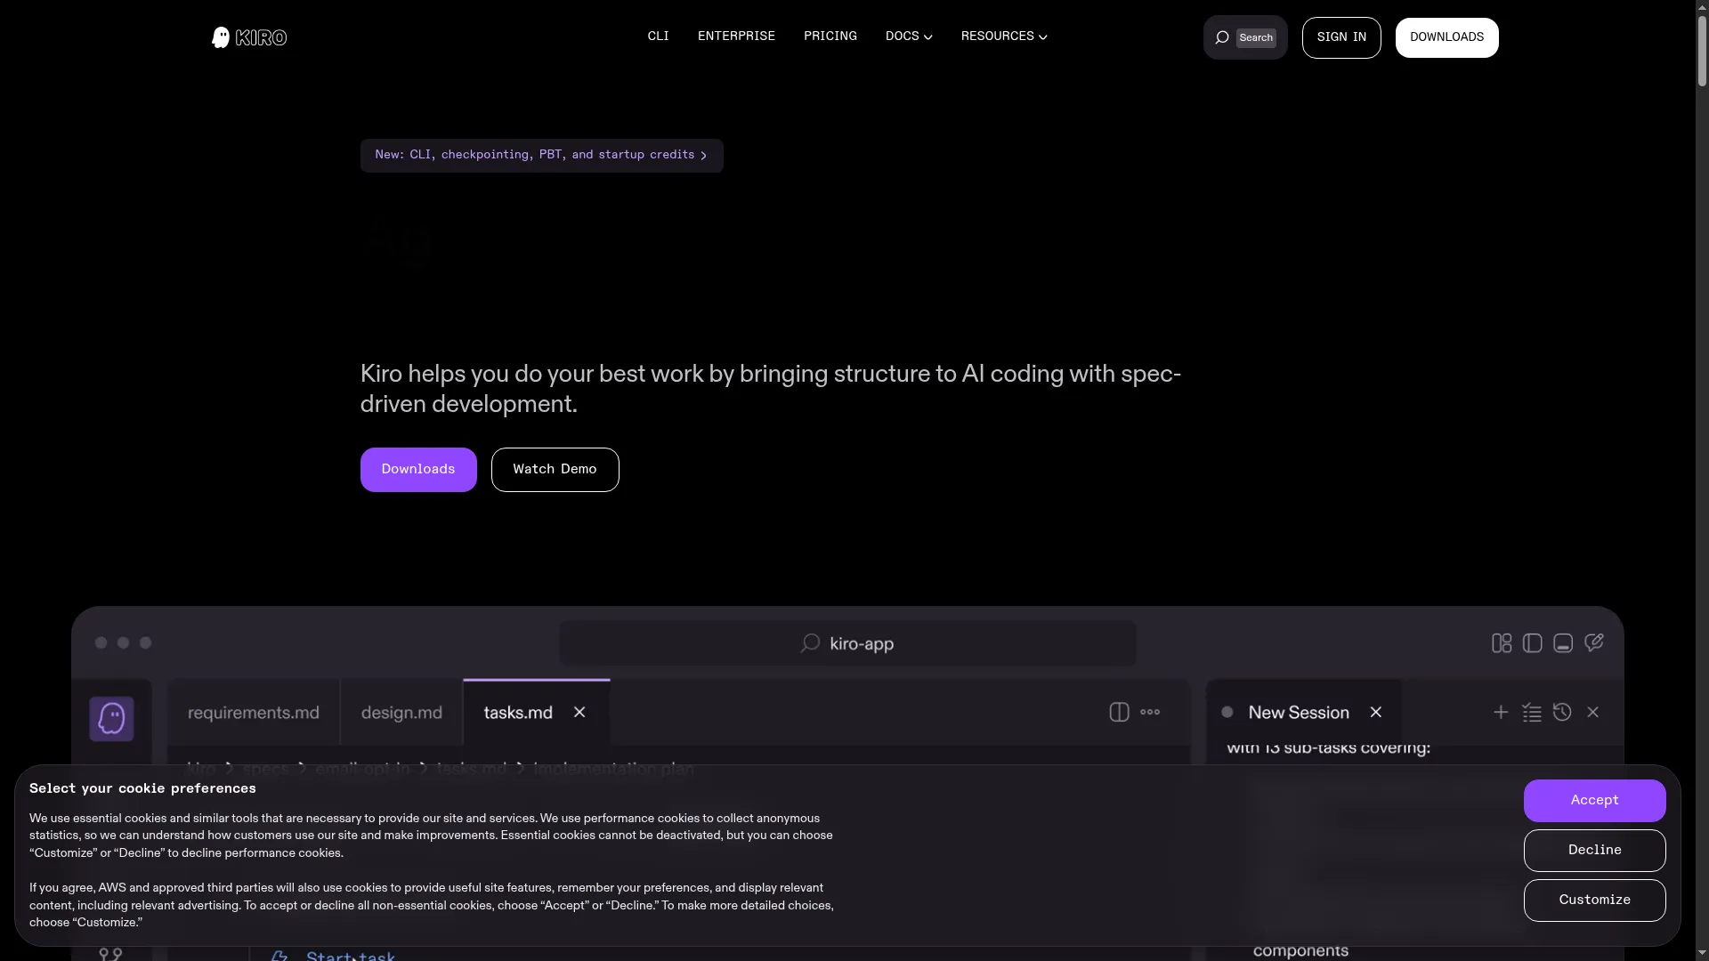Click the task list icon in chat panel
Image resolution: width=1709 pixels, height=961 pixels.
(x=1531, y=712)
